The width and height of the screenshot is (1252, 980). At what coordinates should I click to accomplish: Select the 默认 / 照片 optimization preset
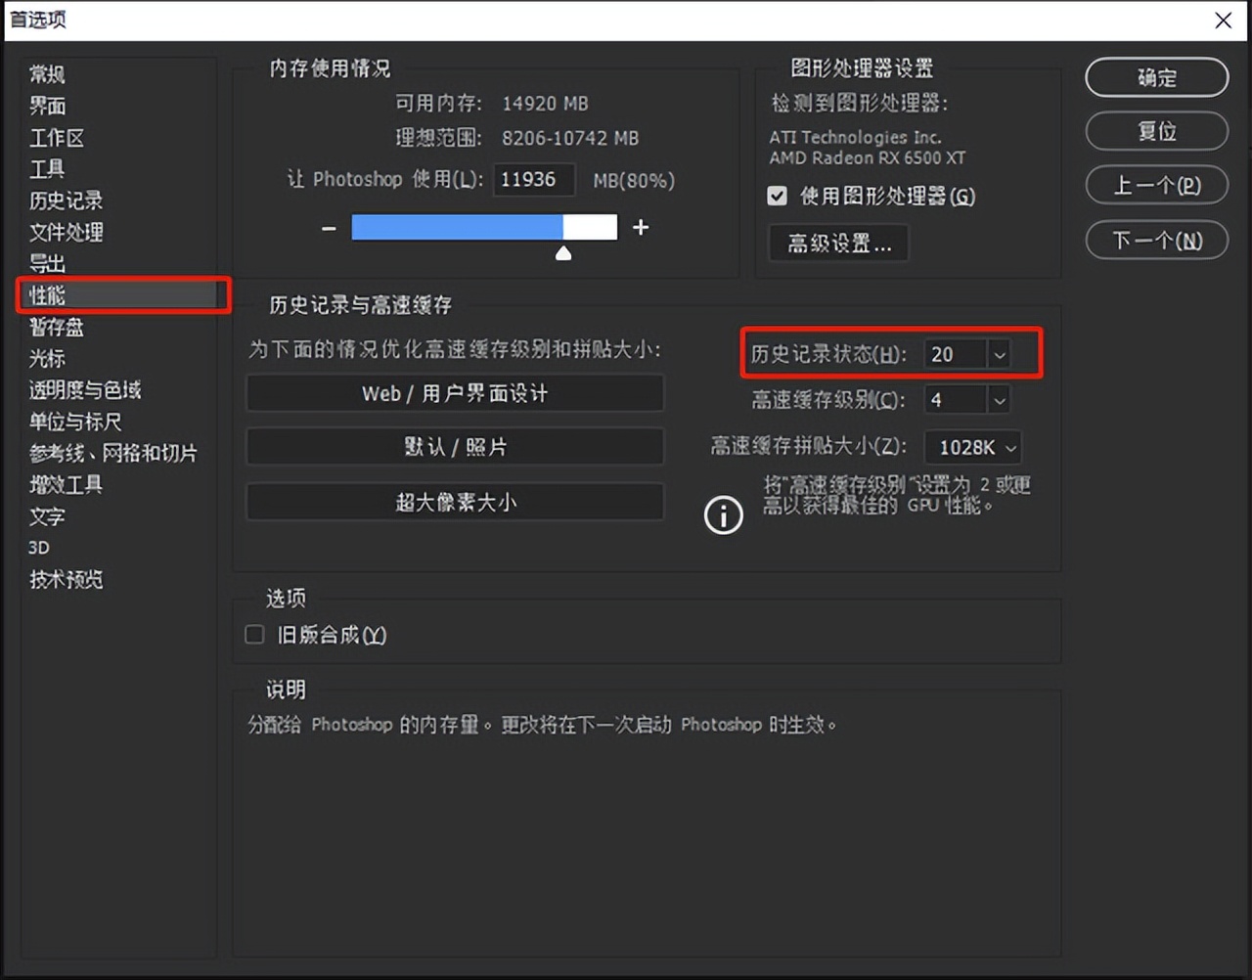(x=455, y=447)
